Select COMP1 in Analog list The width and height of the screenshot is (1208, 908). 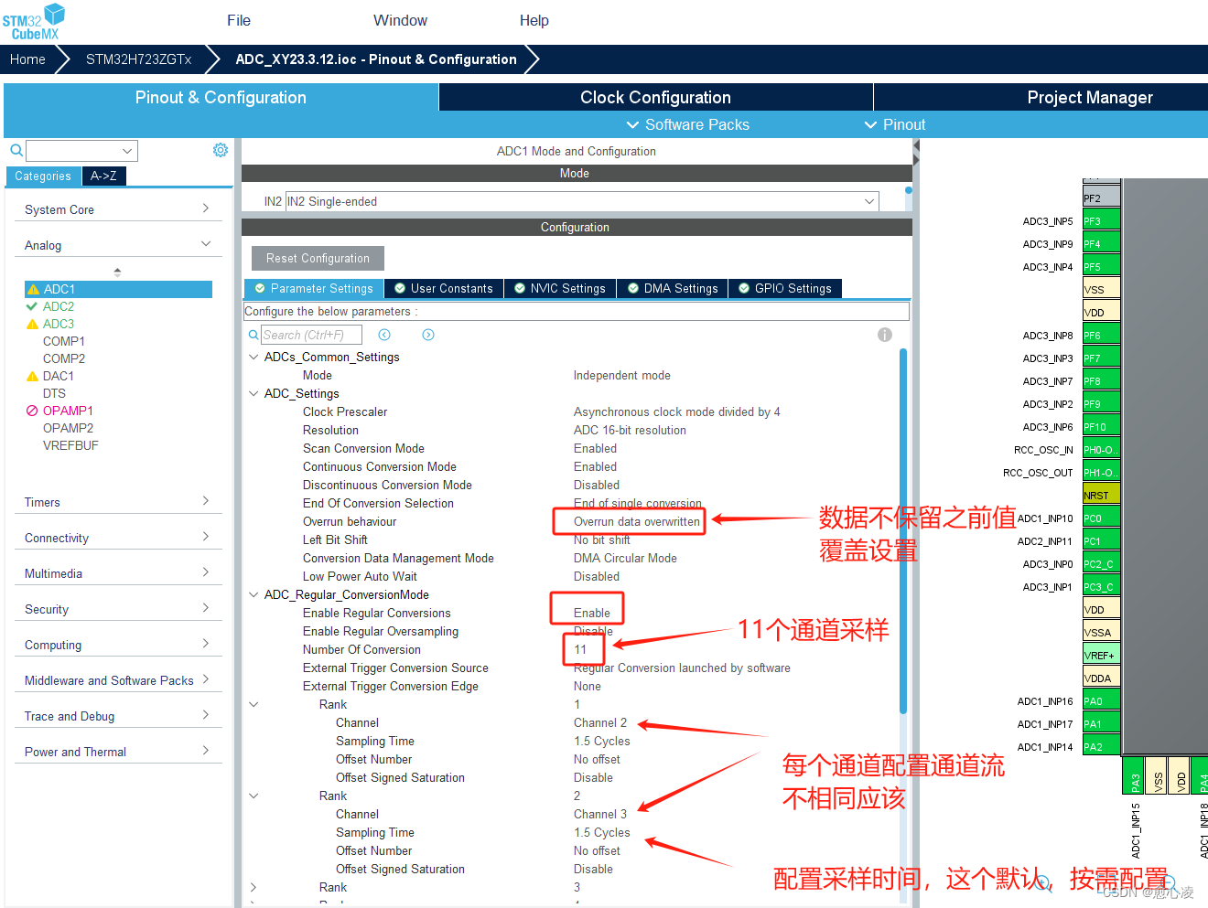(x=64, y=341)
